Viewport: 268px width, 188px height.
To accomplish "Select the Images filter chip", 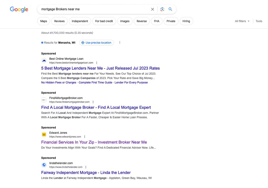I will [x=125, y=21].
